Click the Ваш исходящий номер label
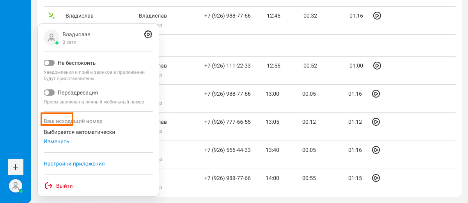 pyautogui.click(x=73, y=121)
